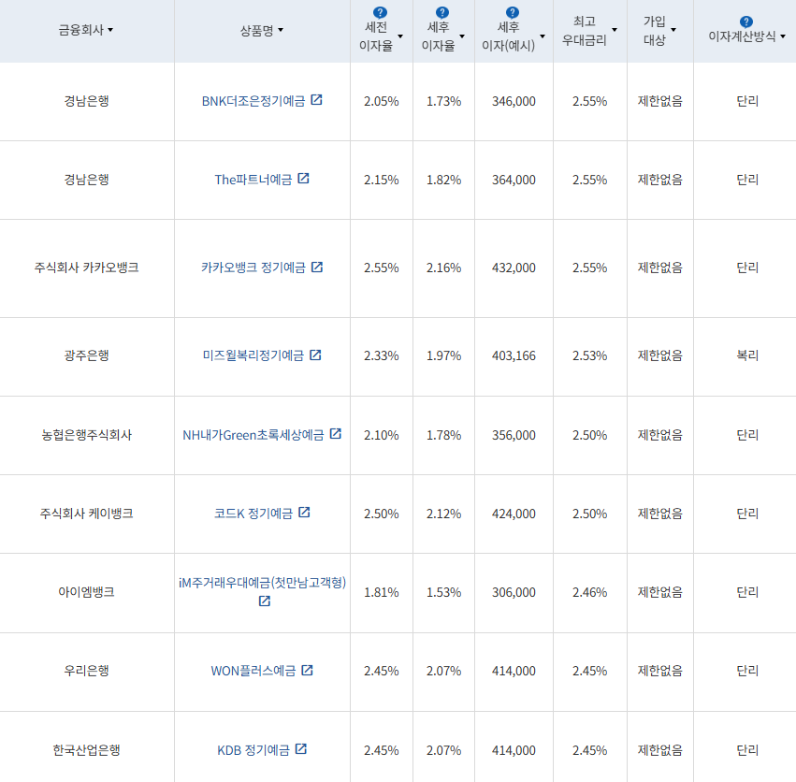Click the help icon beside 세전이자율 header
796x782 pixels.
click(380, 12)
